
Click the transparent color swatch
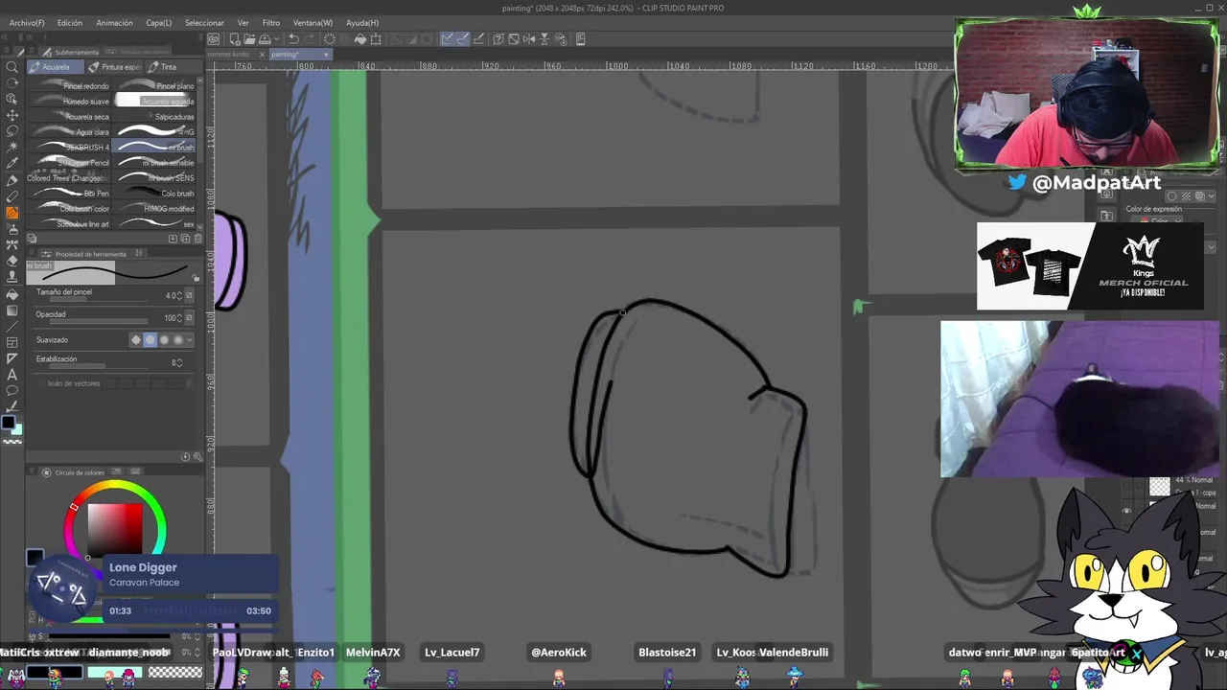[x=12, y=442]
